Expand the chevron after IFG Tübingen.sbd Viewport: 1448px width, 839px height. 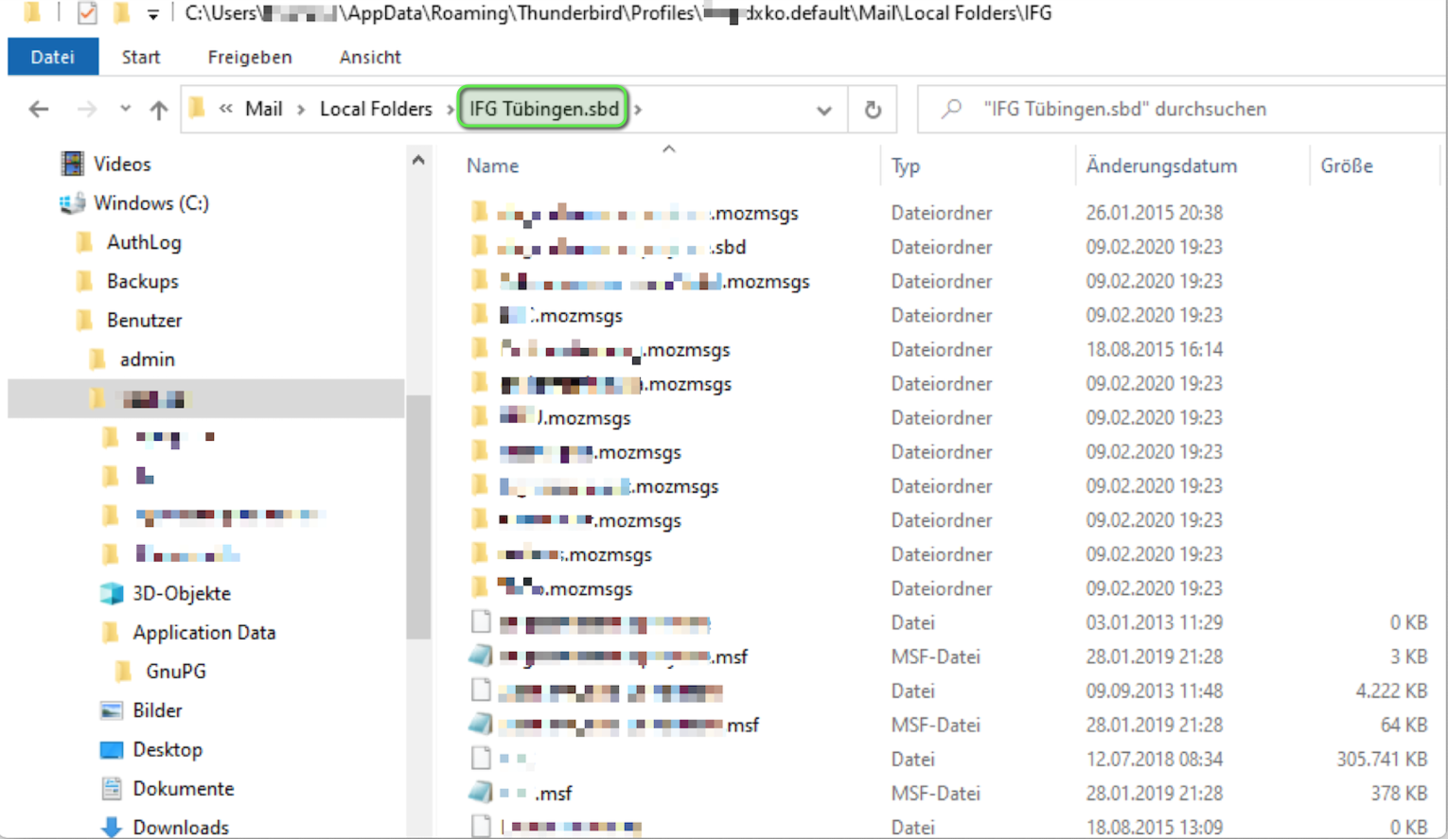click(638, 110)
